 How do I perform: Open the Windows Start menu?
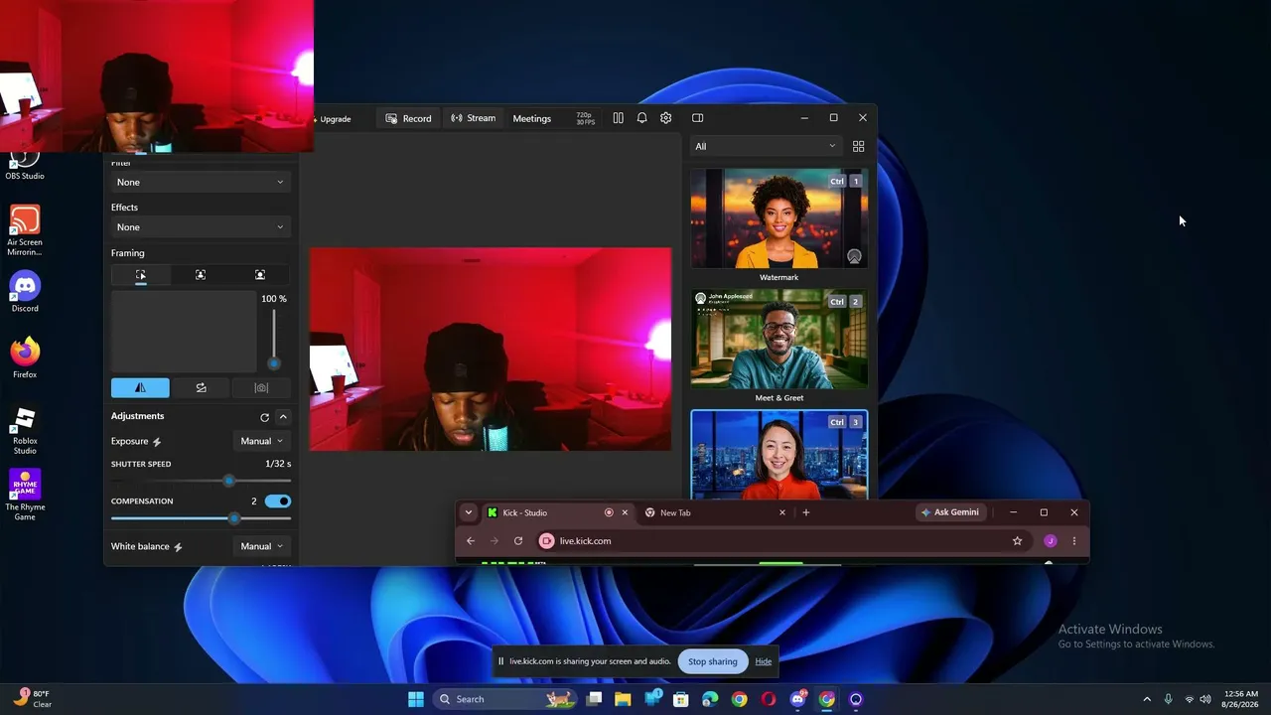(416, 699)
